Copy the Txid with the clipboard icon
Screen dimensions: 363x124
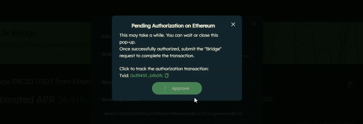pyautogui.click(x=167, y=75)
